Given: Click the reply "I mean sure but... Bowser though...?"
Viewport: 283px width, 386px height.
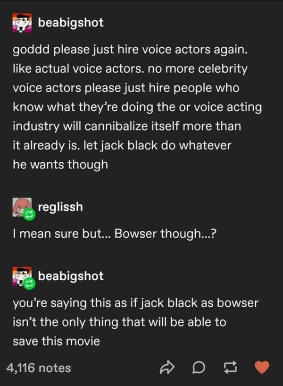Looking at the screenshot, I should [115, 234].
